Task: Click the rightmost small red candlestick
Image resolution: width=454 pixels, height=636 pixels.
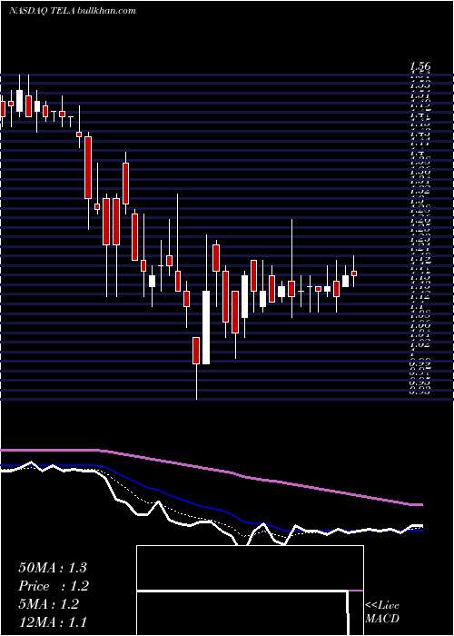Action: [354, 273]
